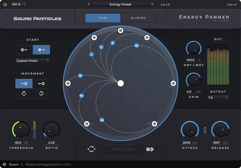Image resolution: width=241 pixels, height=168 pixels.
Task: Click the info icon in status bar
Action: click(x=4, y=164)
